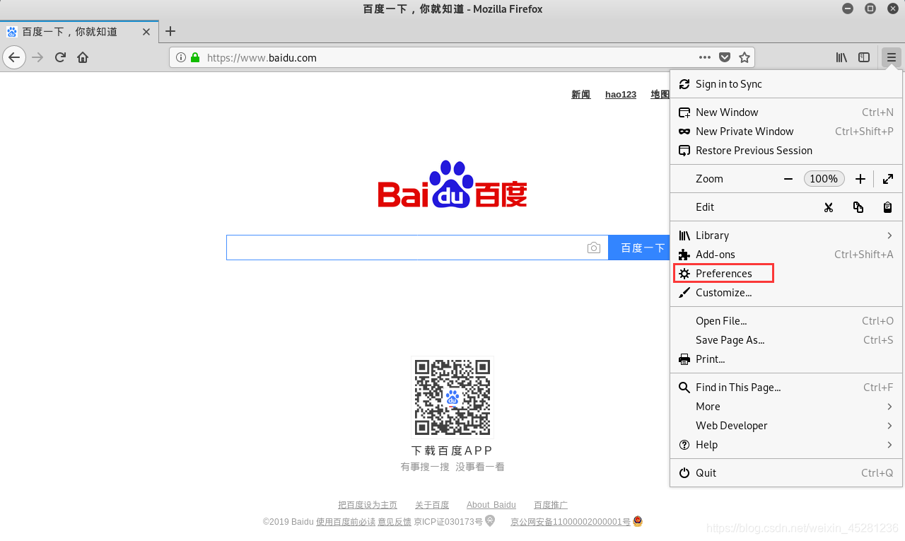Go back with the back arrow button
The height and width of the screenshot is (541, 905).
[x=14, y=57]
